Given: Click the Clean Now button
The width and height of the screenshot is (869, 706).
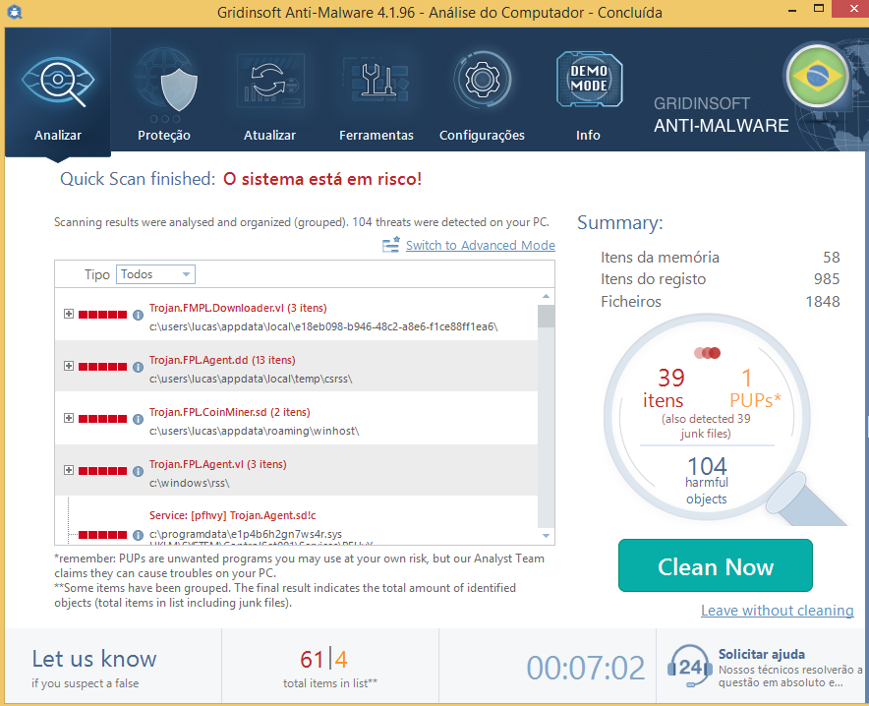Looking at the screenshot, I should click(x=716, y=565).
